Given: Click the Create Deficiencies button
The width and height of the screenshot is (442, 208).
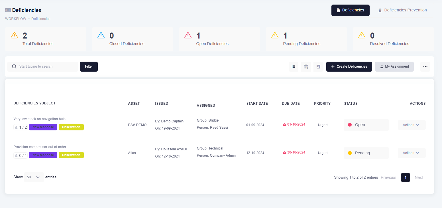Looking at the screenshot, I should tap(349, 66).
